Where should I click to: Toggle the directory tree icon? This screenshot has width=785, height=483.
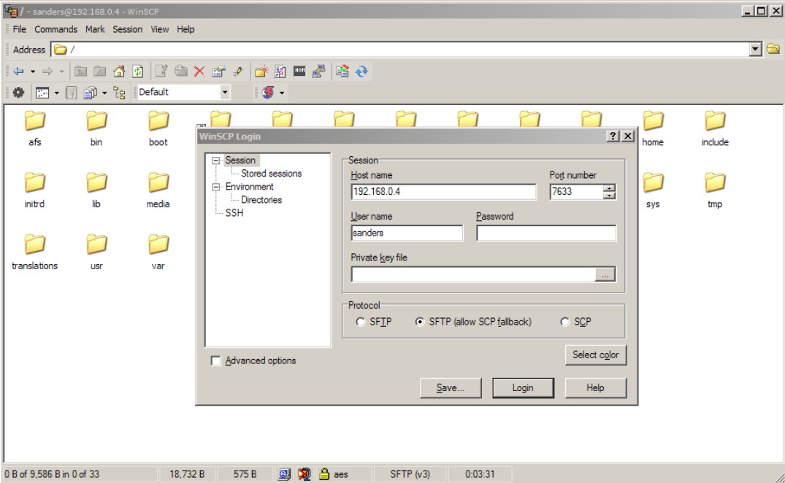(x=119, y=93)
